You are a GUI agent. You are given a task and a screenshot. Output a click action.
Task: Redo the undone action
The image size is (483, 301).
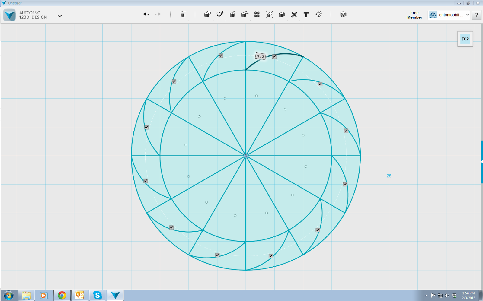pos(158,14)
